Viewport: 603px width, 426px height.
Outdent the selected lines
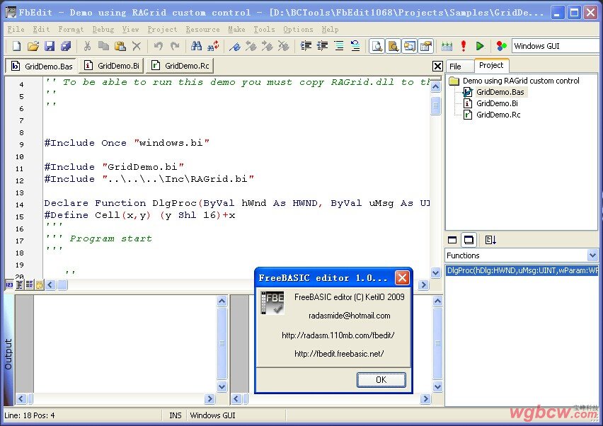[322, 46]
